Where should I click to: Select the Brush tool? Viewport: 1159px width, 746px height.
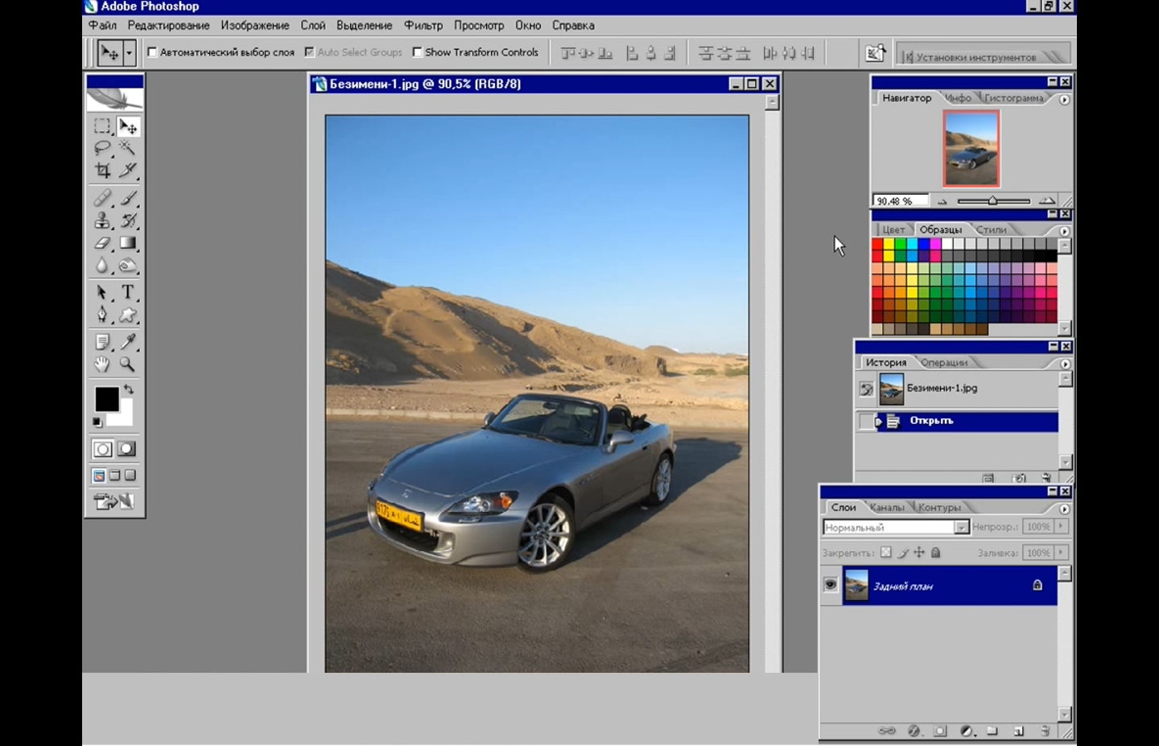click(128, 198)
